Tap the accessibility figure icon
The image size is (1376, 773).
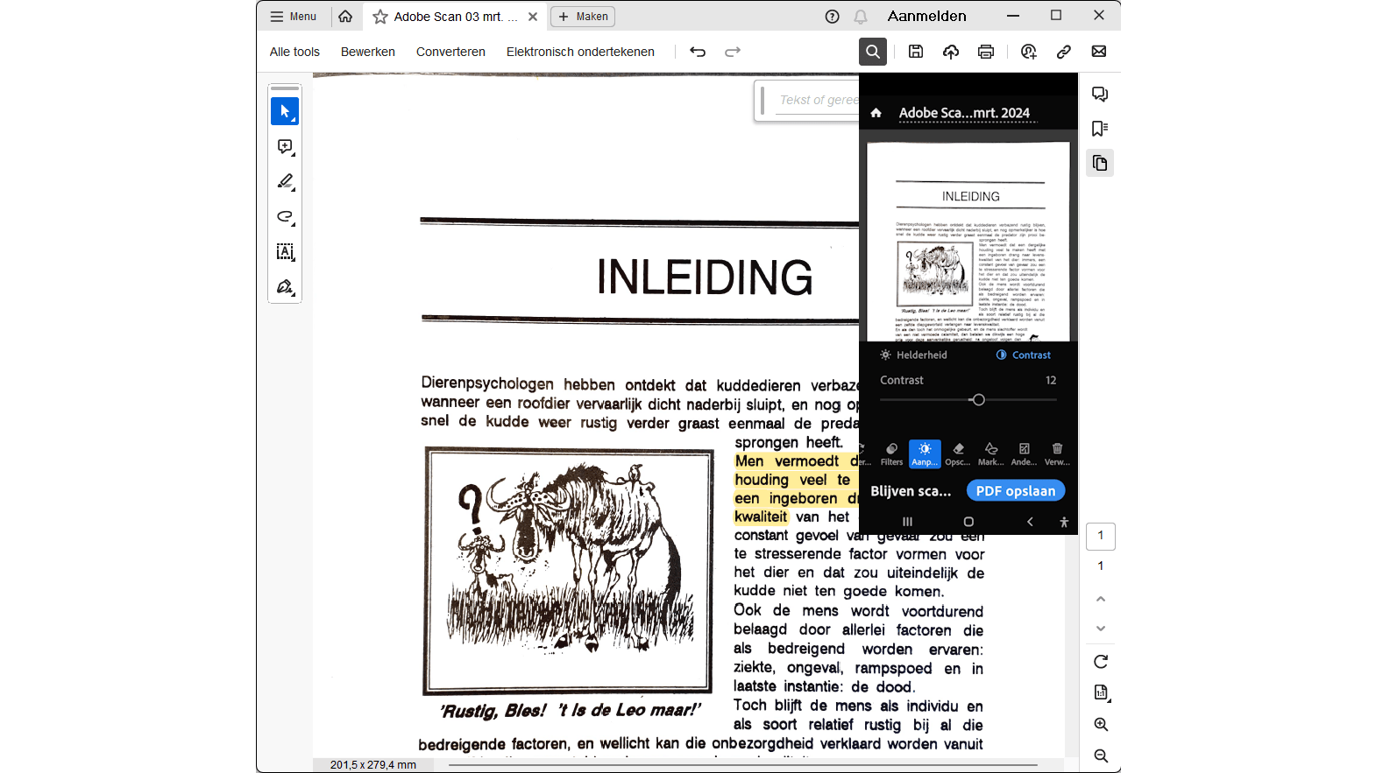click(x=1064, y=522)
